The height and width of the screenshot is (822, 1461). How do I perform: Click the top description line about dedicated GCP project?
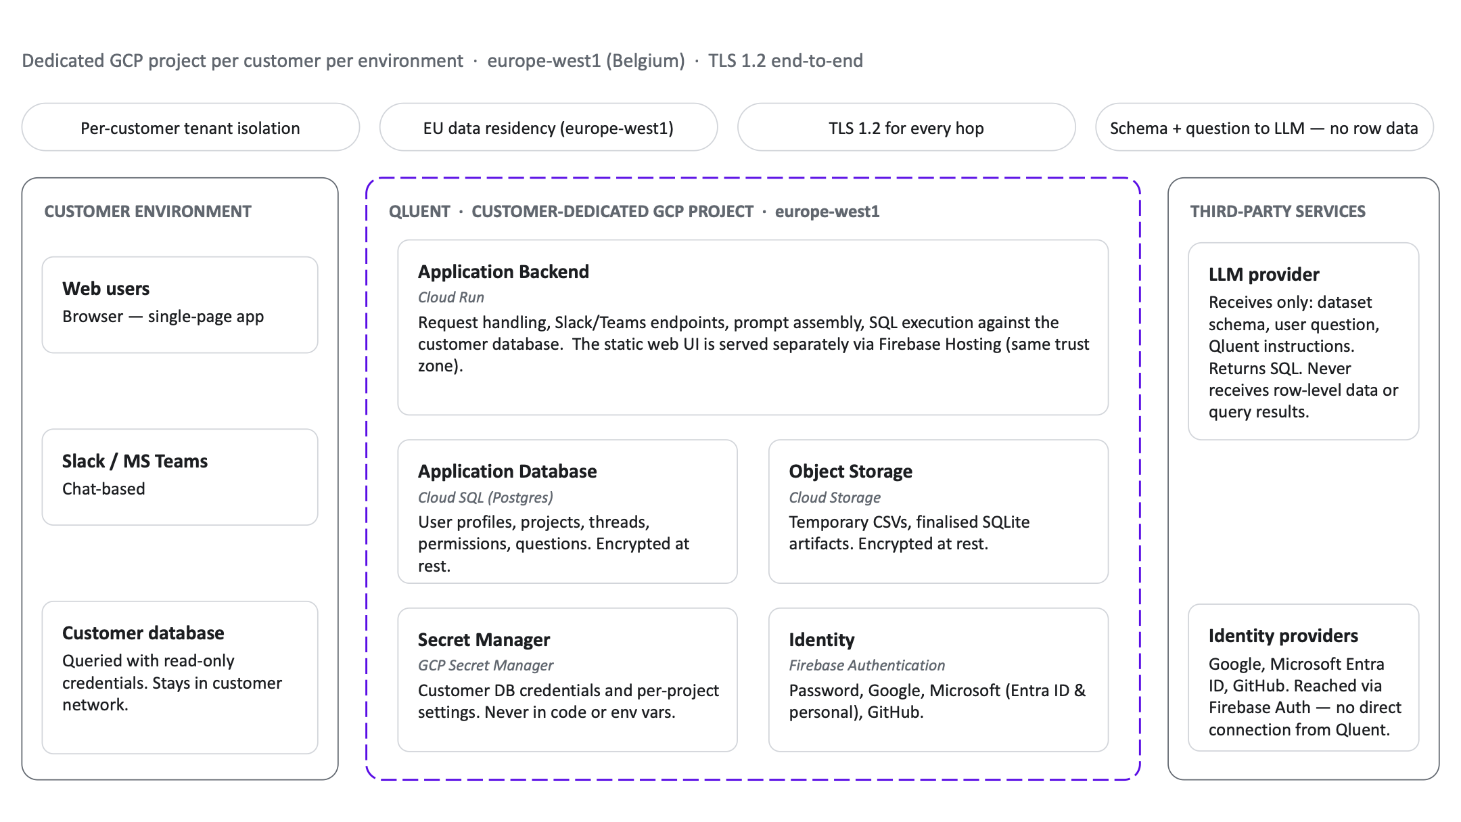coord(442,61)
